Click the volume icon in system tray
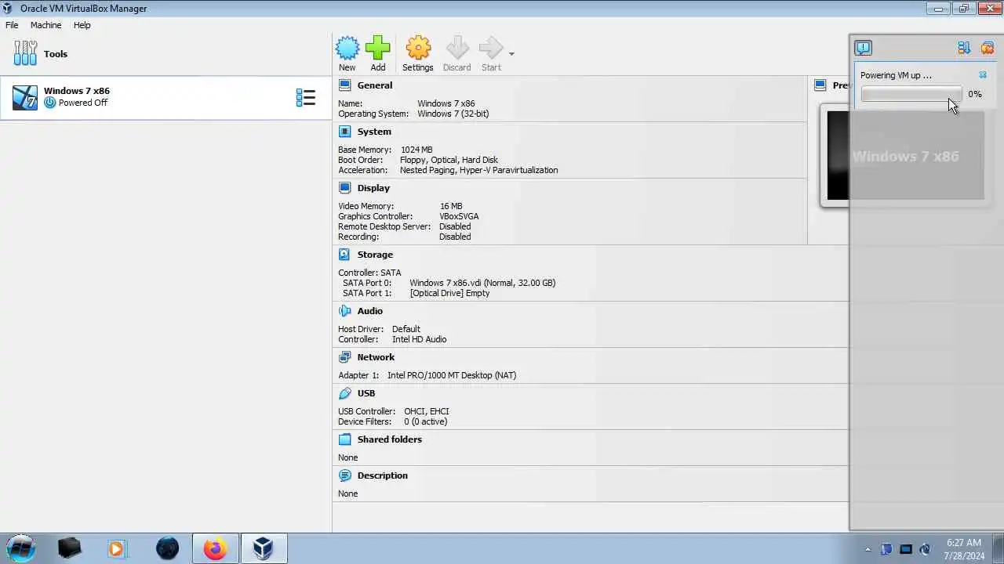This screenshot has width=1004, height=564. pyautogui.click(x=925, y=549)
